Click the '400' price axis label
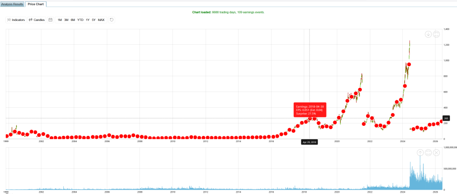Screen dimensions: 457x194 pyautogui.click(x=445, y=108)
